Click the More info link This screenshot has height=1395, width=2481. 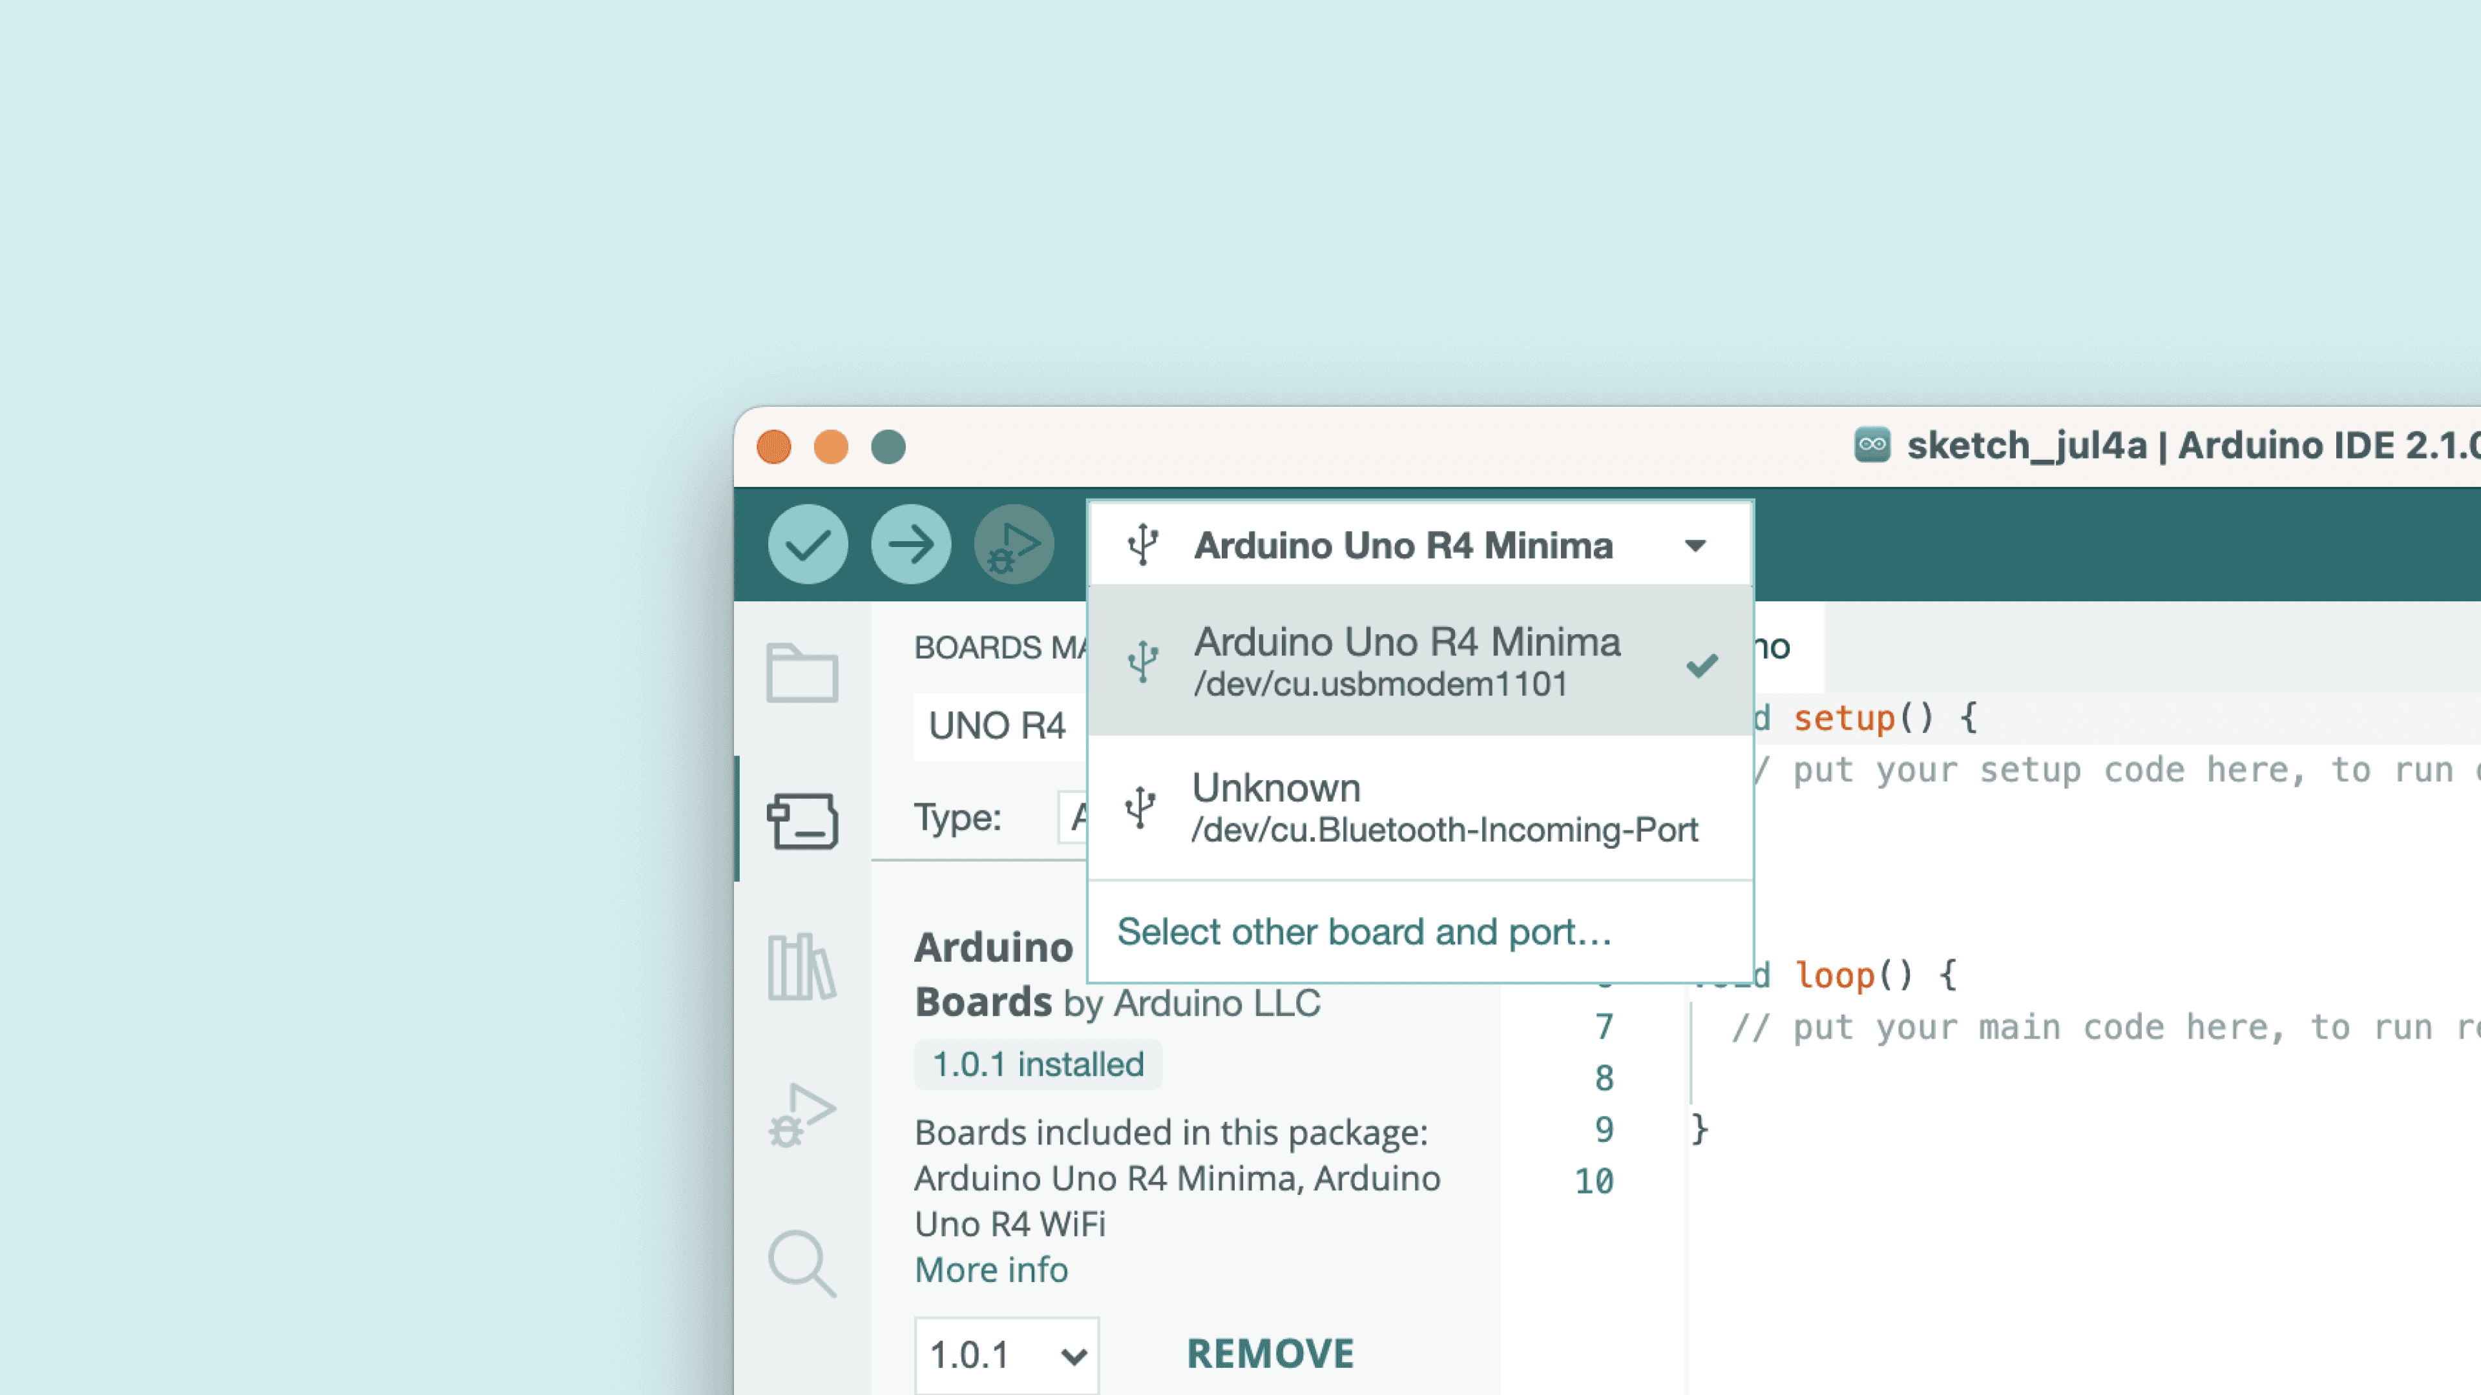tap(991, 1270)
